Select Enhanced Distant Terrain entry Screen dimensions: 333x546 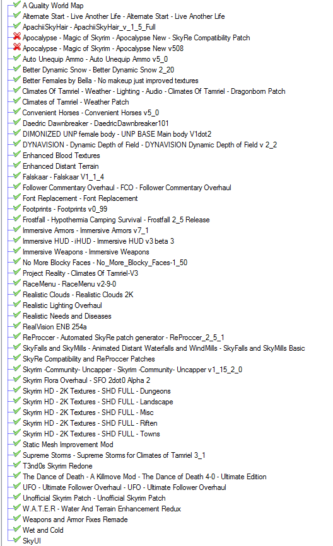pos(61,166)
